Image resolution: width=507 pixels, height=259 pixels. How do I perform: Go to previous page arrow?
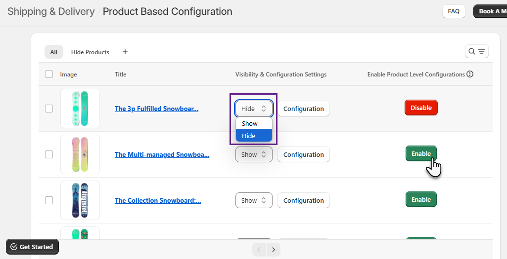click(259, 250)
